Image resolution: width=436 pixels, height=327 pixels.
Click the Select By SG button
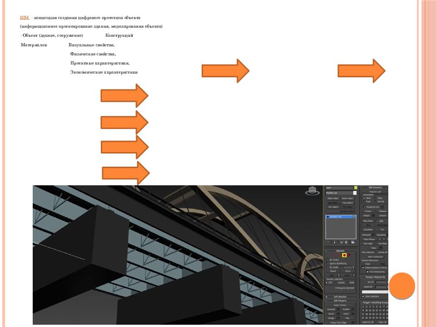(x=368, y=322)
